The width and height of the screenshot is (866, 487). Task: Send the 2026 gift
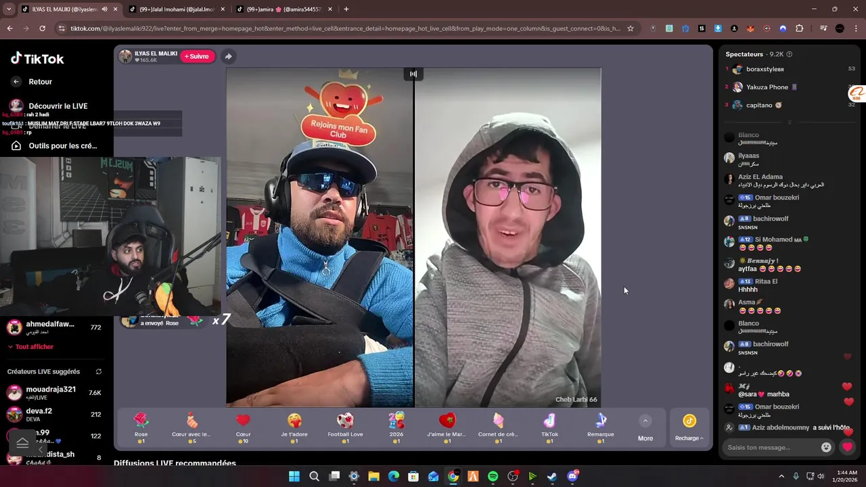coord(396,427)
